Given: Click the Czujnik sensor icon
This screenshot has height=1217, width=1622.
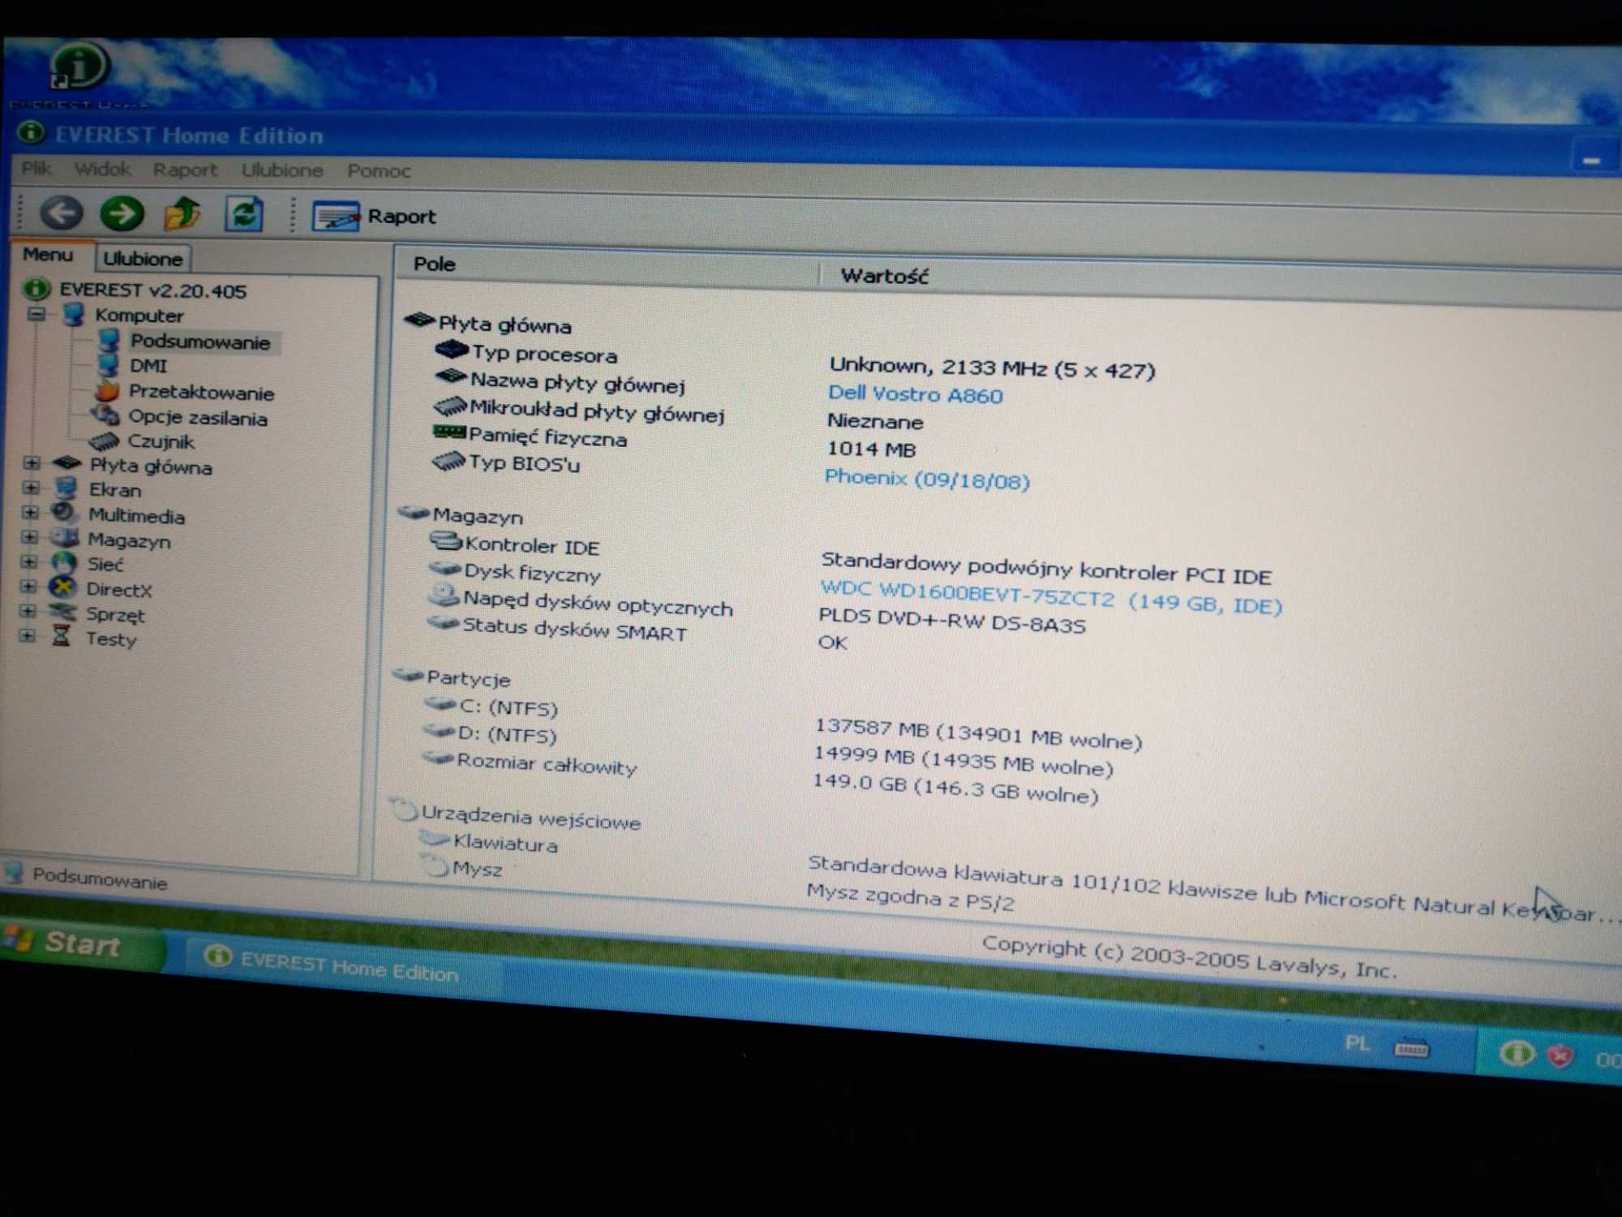Looking at the screenshot, I should (104, 441).
